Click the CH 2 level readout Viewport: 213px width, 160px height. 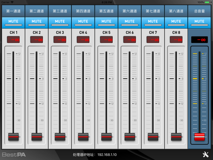(37, 40)
